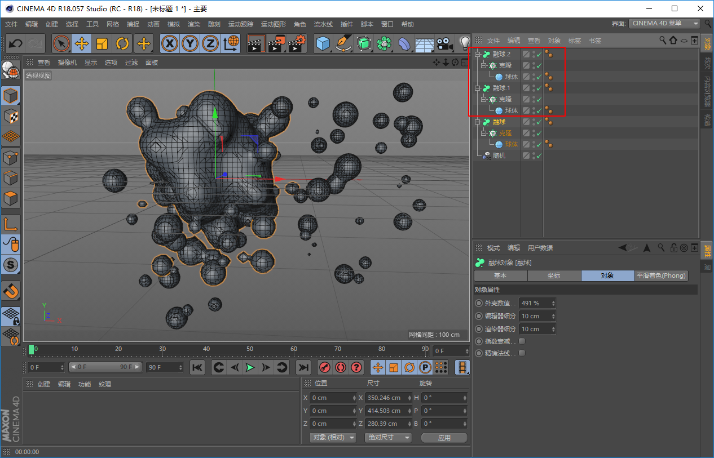Click the house icon in Object Manager
714x458 pixels.
[673, 40]
